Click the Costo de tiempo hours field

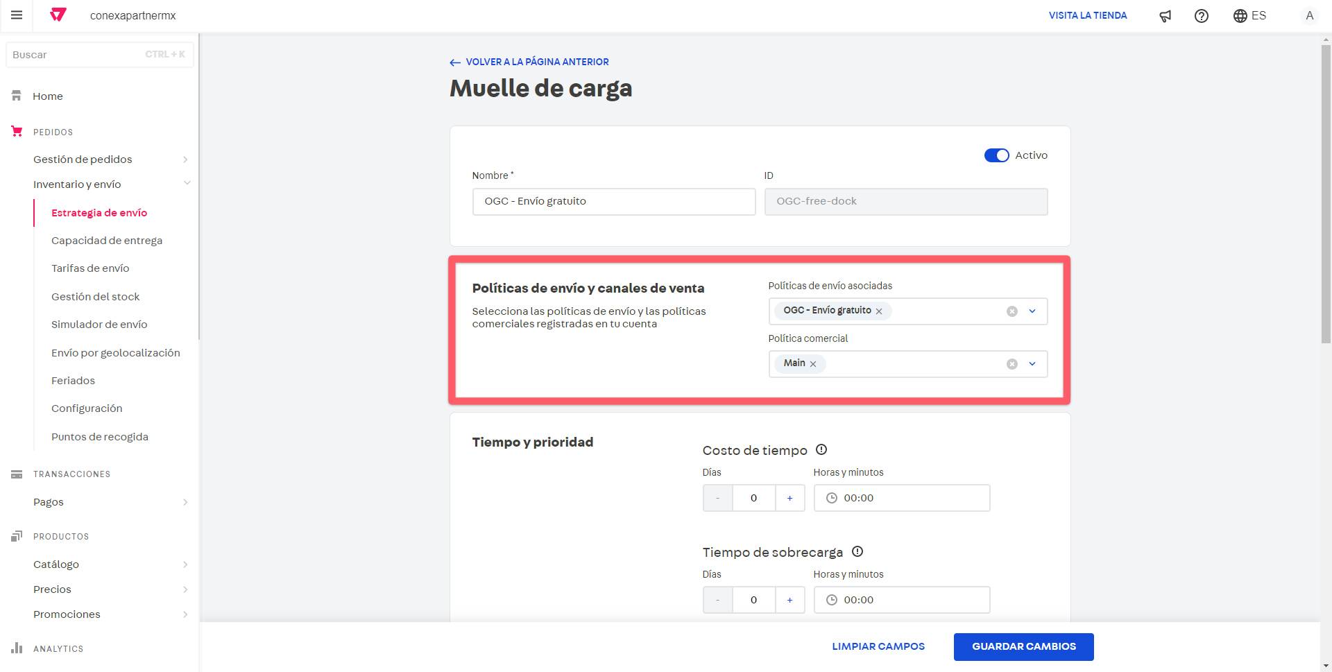click(902, 498)
